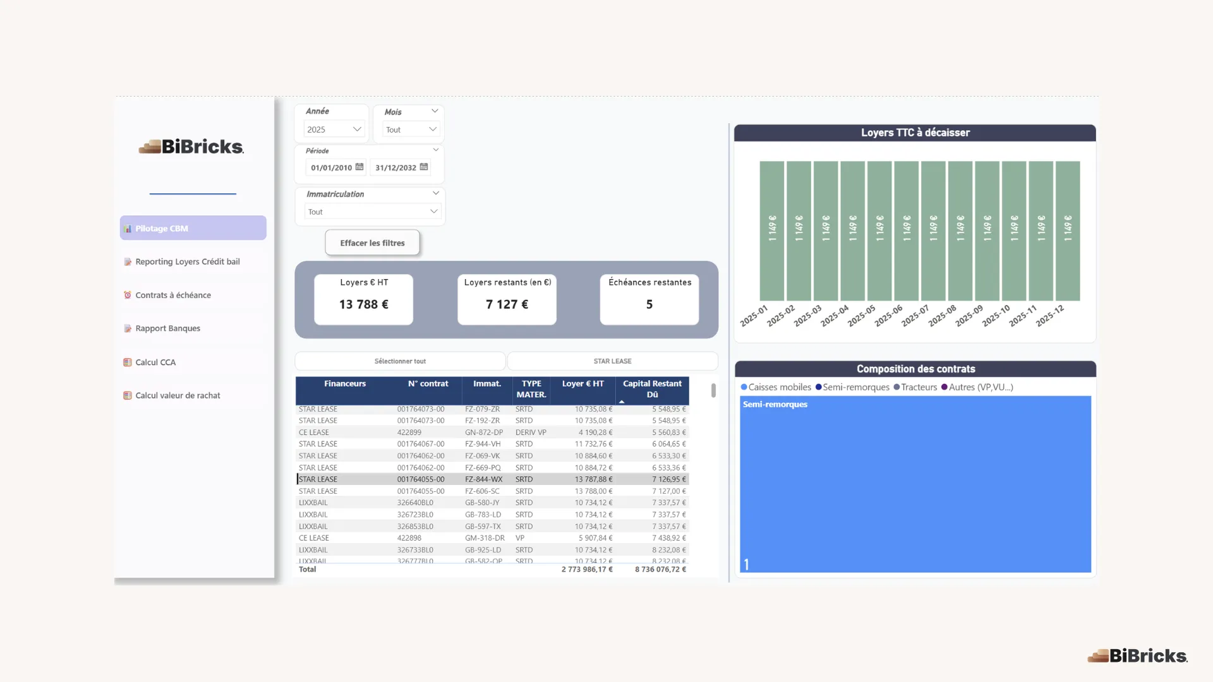Screen dimensions: 1213x682
Task: Go to Reporting Loyers Crédit bail page
Action: 193,261
